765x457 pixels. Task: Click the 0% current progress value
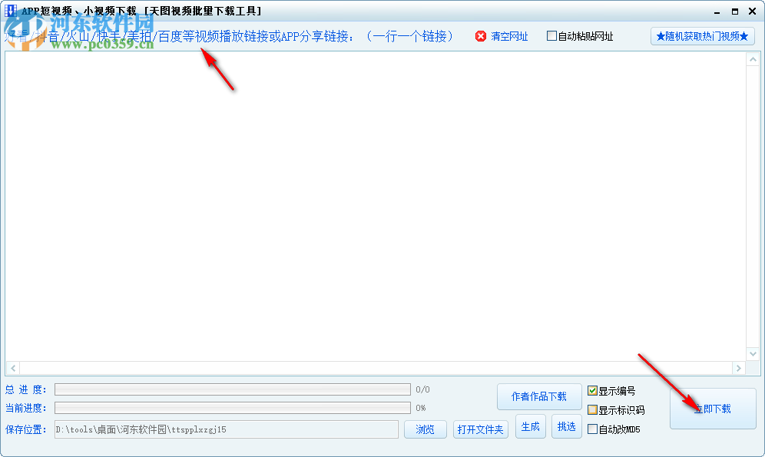tap(421, 408)
